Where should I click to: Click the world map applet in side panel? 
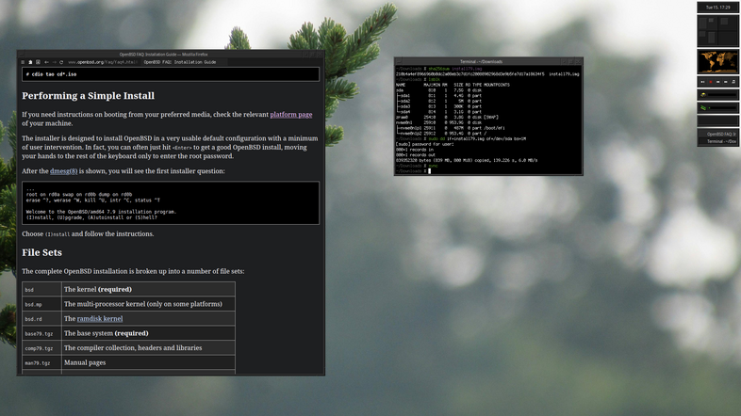[717, 62]
